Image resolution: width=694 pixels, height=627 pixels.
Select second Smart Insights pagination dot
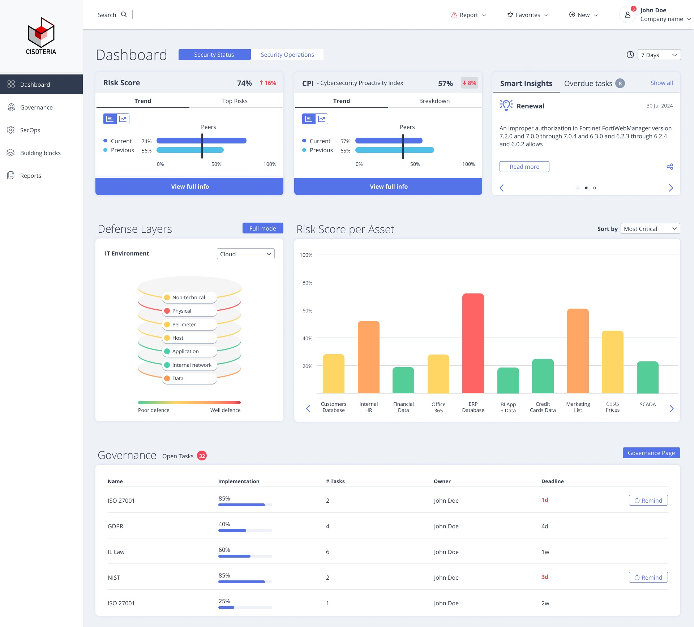click(x=586, y=188)
